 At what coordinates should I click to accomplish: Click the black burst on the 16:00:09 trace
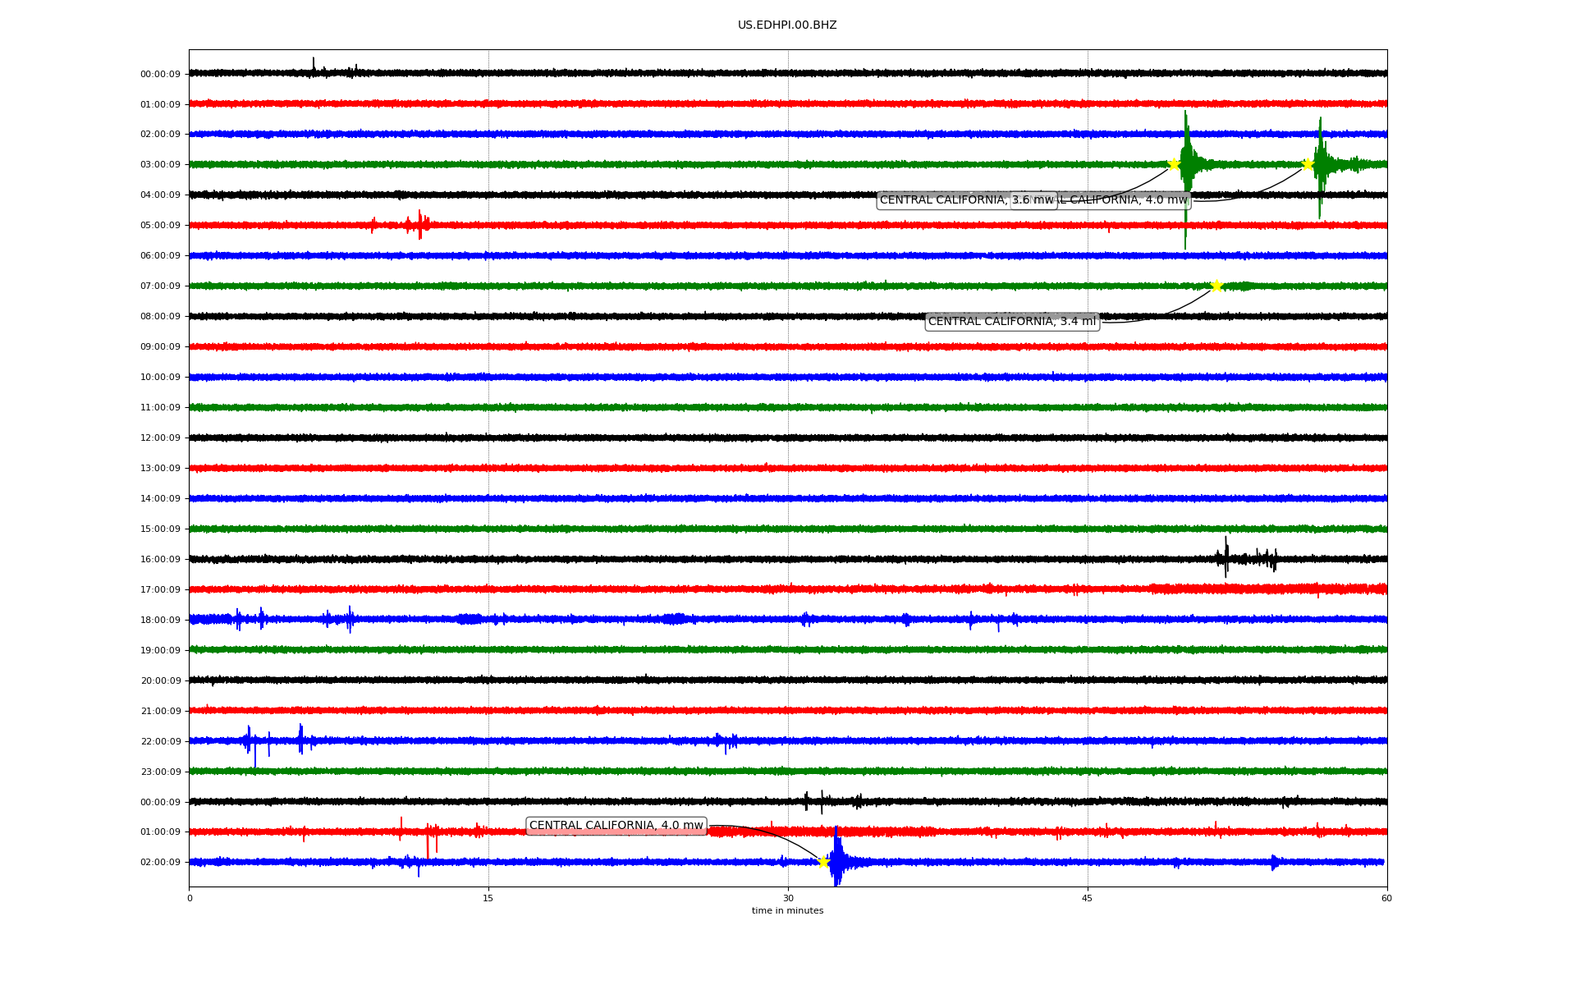1227,559
